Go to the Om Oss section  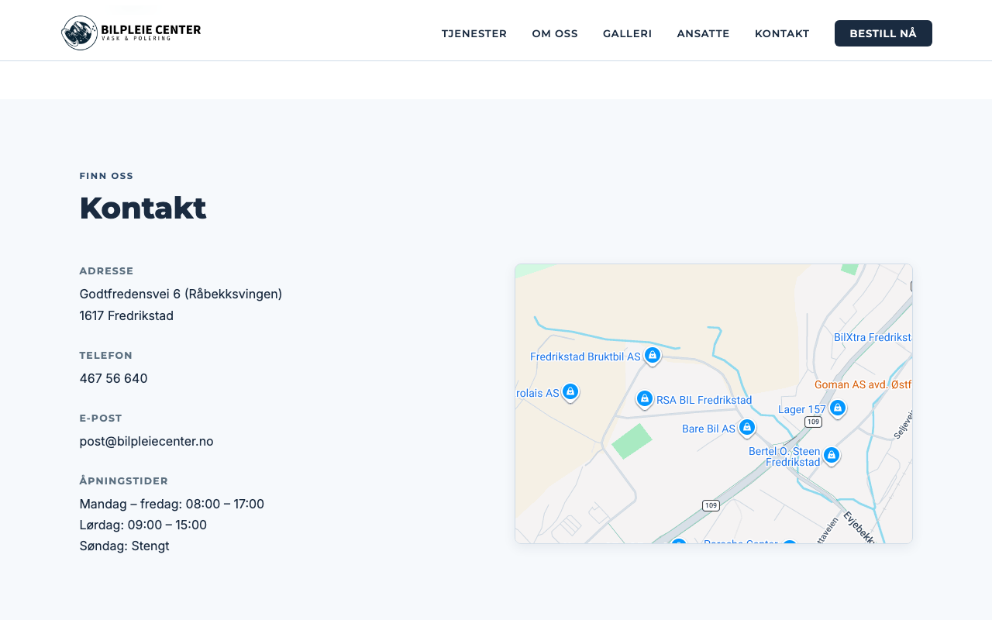click(555, 33)
